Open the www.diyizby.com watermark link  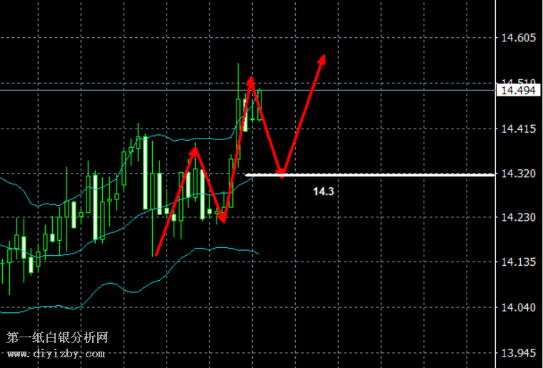56,353
